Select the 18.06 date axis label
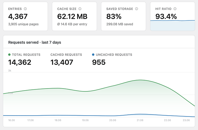 click(58, 120)
